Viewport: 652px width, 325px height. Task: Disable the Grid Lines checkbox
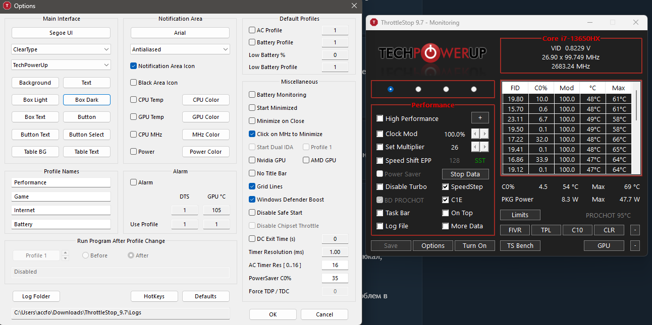252,186
